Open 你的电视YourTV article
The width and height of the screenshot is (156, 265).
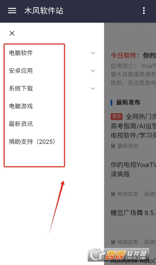pyautogui.click(x=133, y=169)
